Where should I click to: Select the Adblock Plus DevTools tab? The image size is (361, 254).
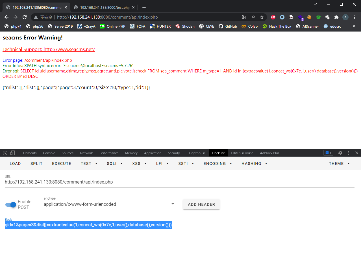tap(269, 153)
